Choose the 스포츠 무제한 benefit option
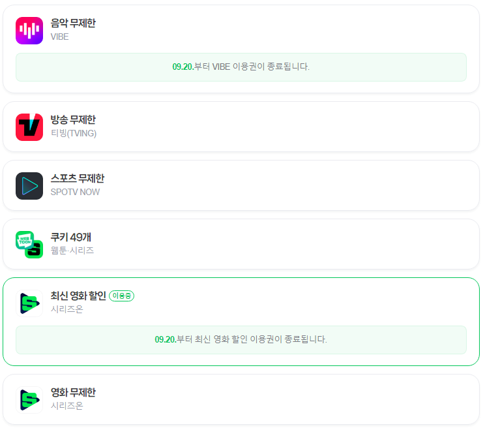The width and height of the screenshot is (483, 430). (78, 179)
